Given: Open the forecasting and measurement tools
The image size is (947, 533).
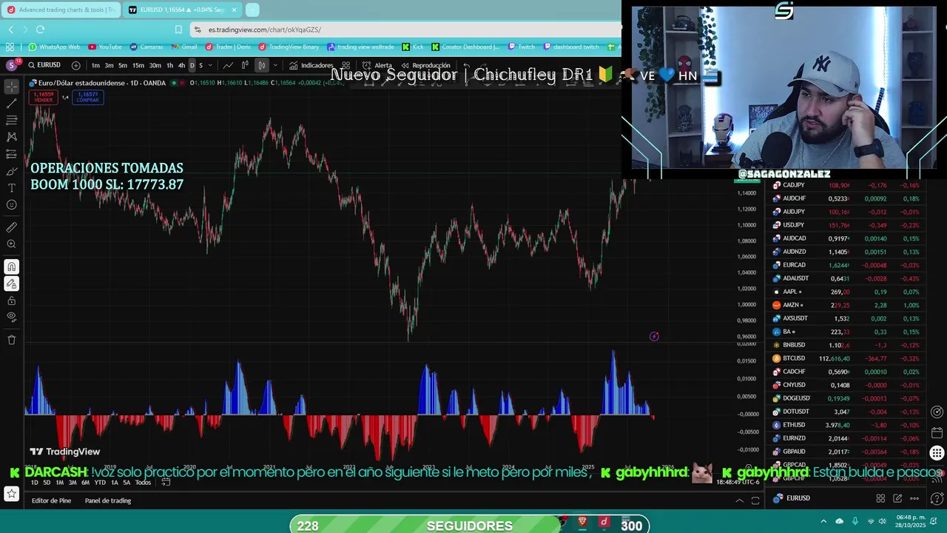Looking at the screenshot, I should click(12, 154).
